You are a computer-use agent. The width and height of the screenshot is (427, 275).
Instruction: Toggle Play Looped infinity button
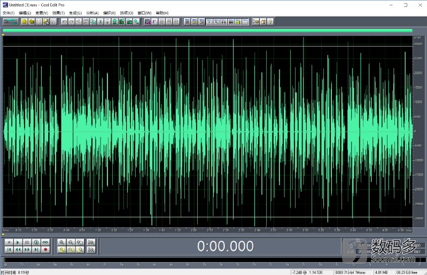click(45, 242)
